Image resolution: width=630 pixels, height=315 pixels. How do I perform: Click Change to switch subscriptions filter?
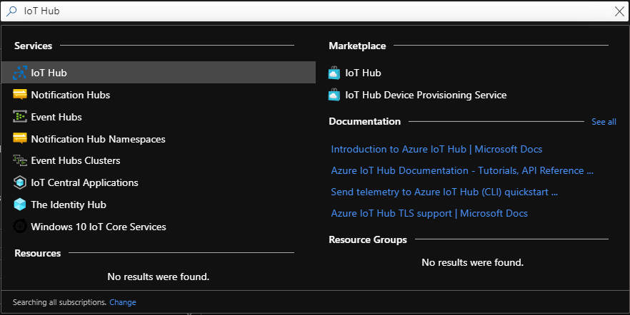(123, 302)
